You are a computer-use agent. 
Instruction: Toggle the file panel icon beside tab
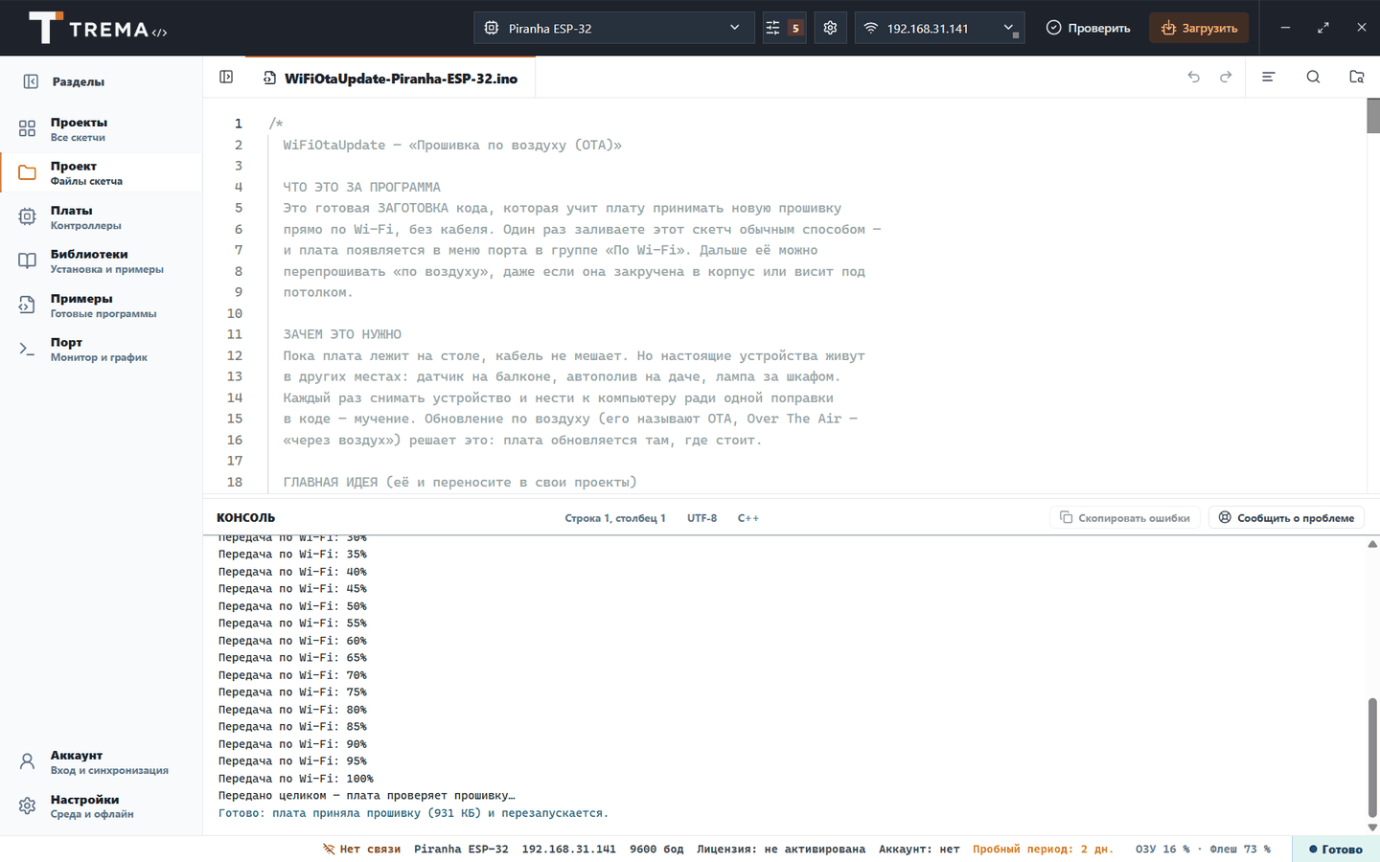click(x=226, y=77)
